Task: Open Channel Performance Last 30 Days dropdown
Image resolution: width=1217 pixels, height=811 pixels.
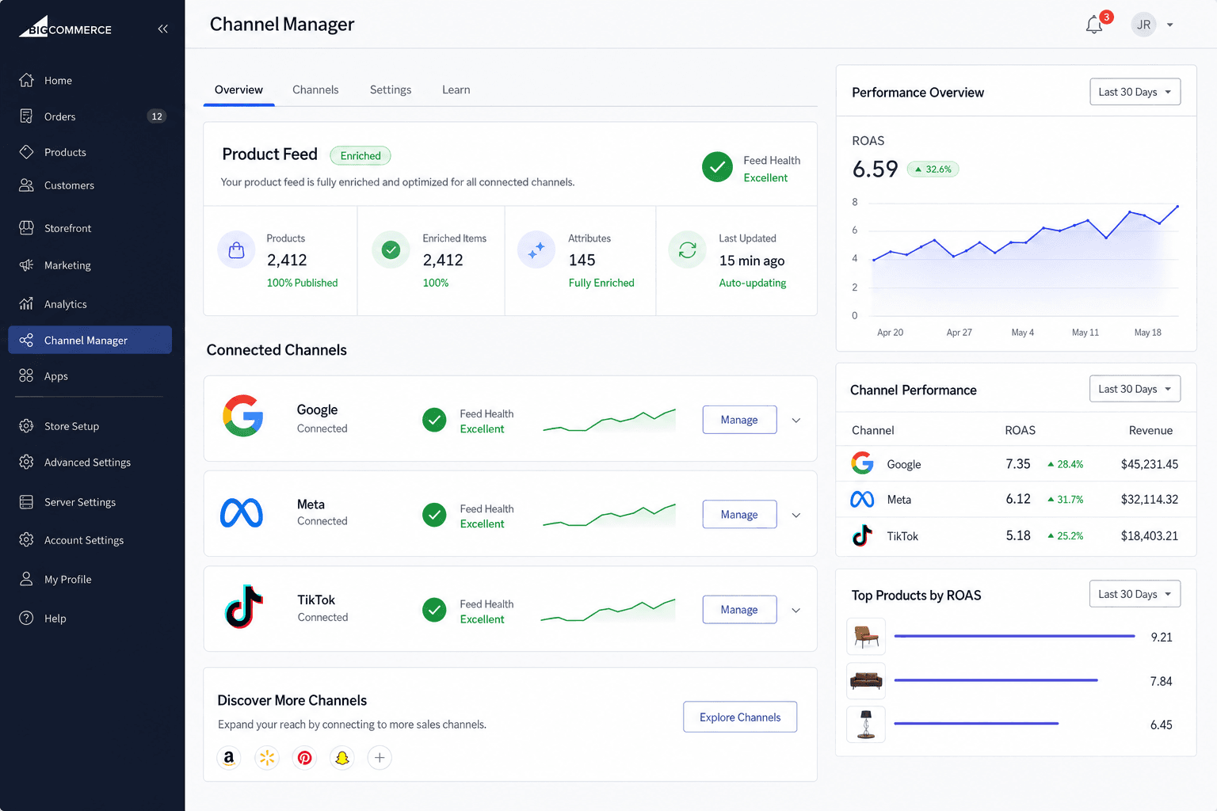Action: pos(1135,389)
